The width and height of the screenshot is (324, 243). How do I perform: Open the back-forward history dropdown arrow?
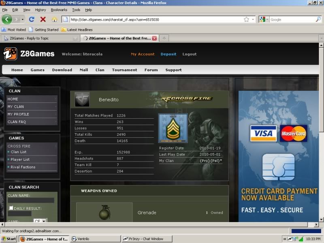pos(22,19)
